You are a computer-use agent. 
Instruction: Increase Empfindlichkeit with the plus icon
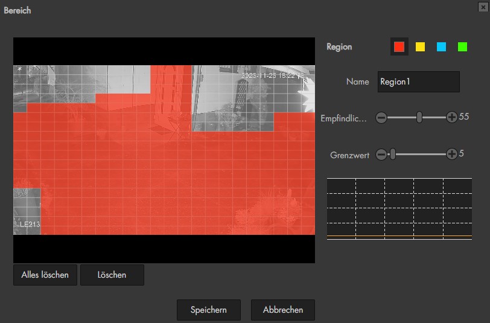[451, 118]
